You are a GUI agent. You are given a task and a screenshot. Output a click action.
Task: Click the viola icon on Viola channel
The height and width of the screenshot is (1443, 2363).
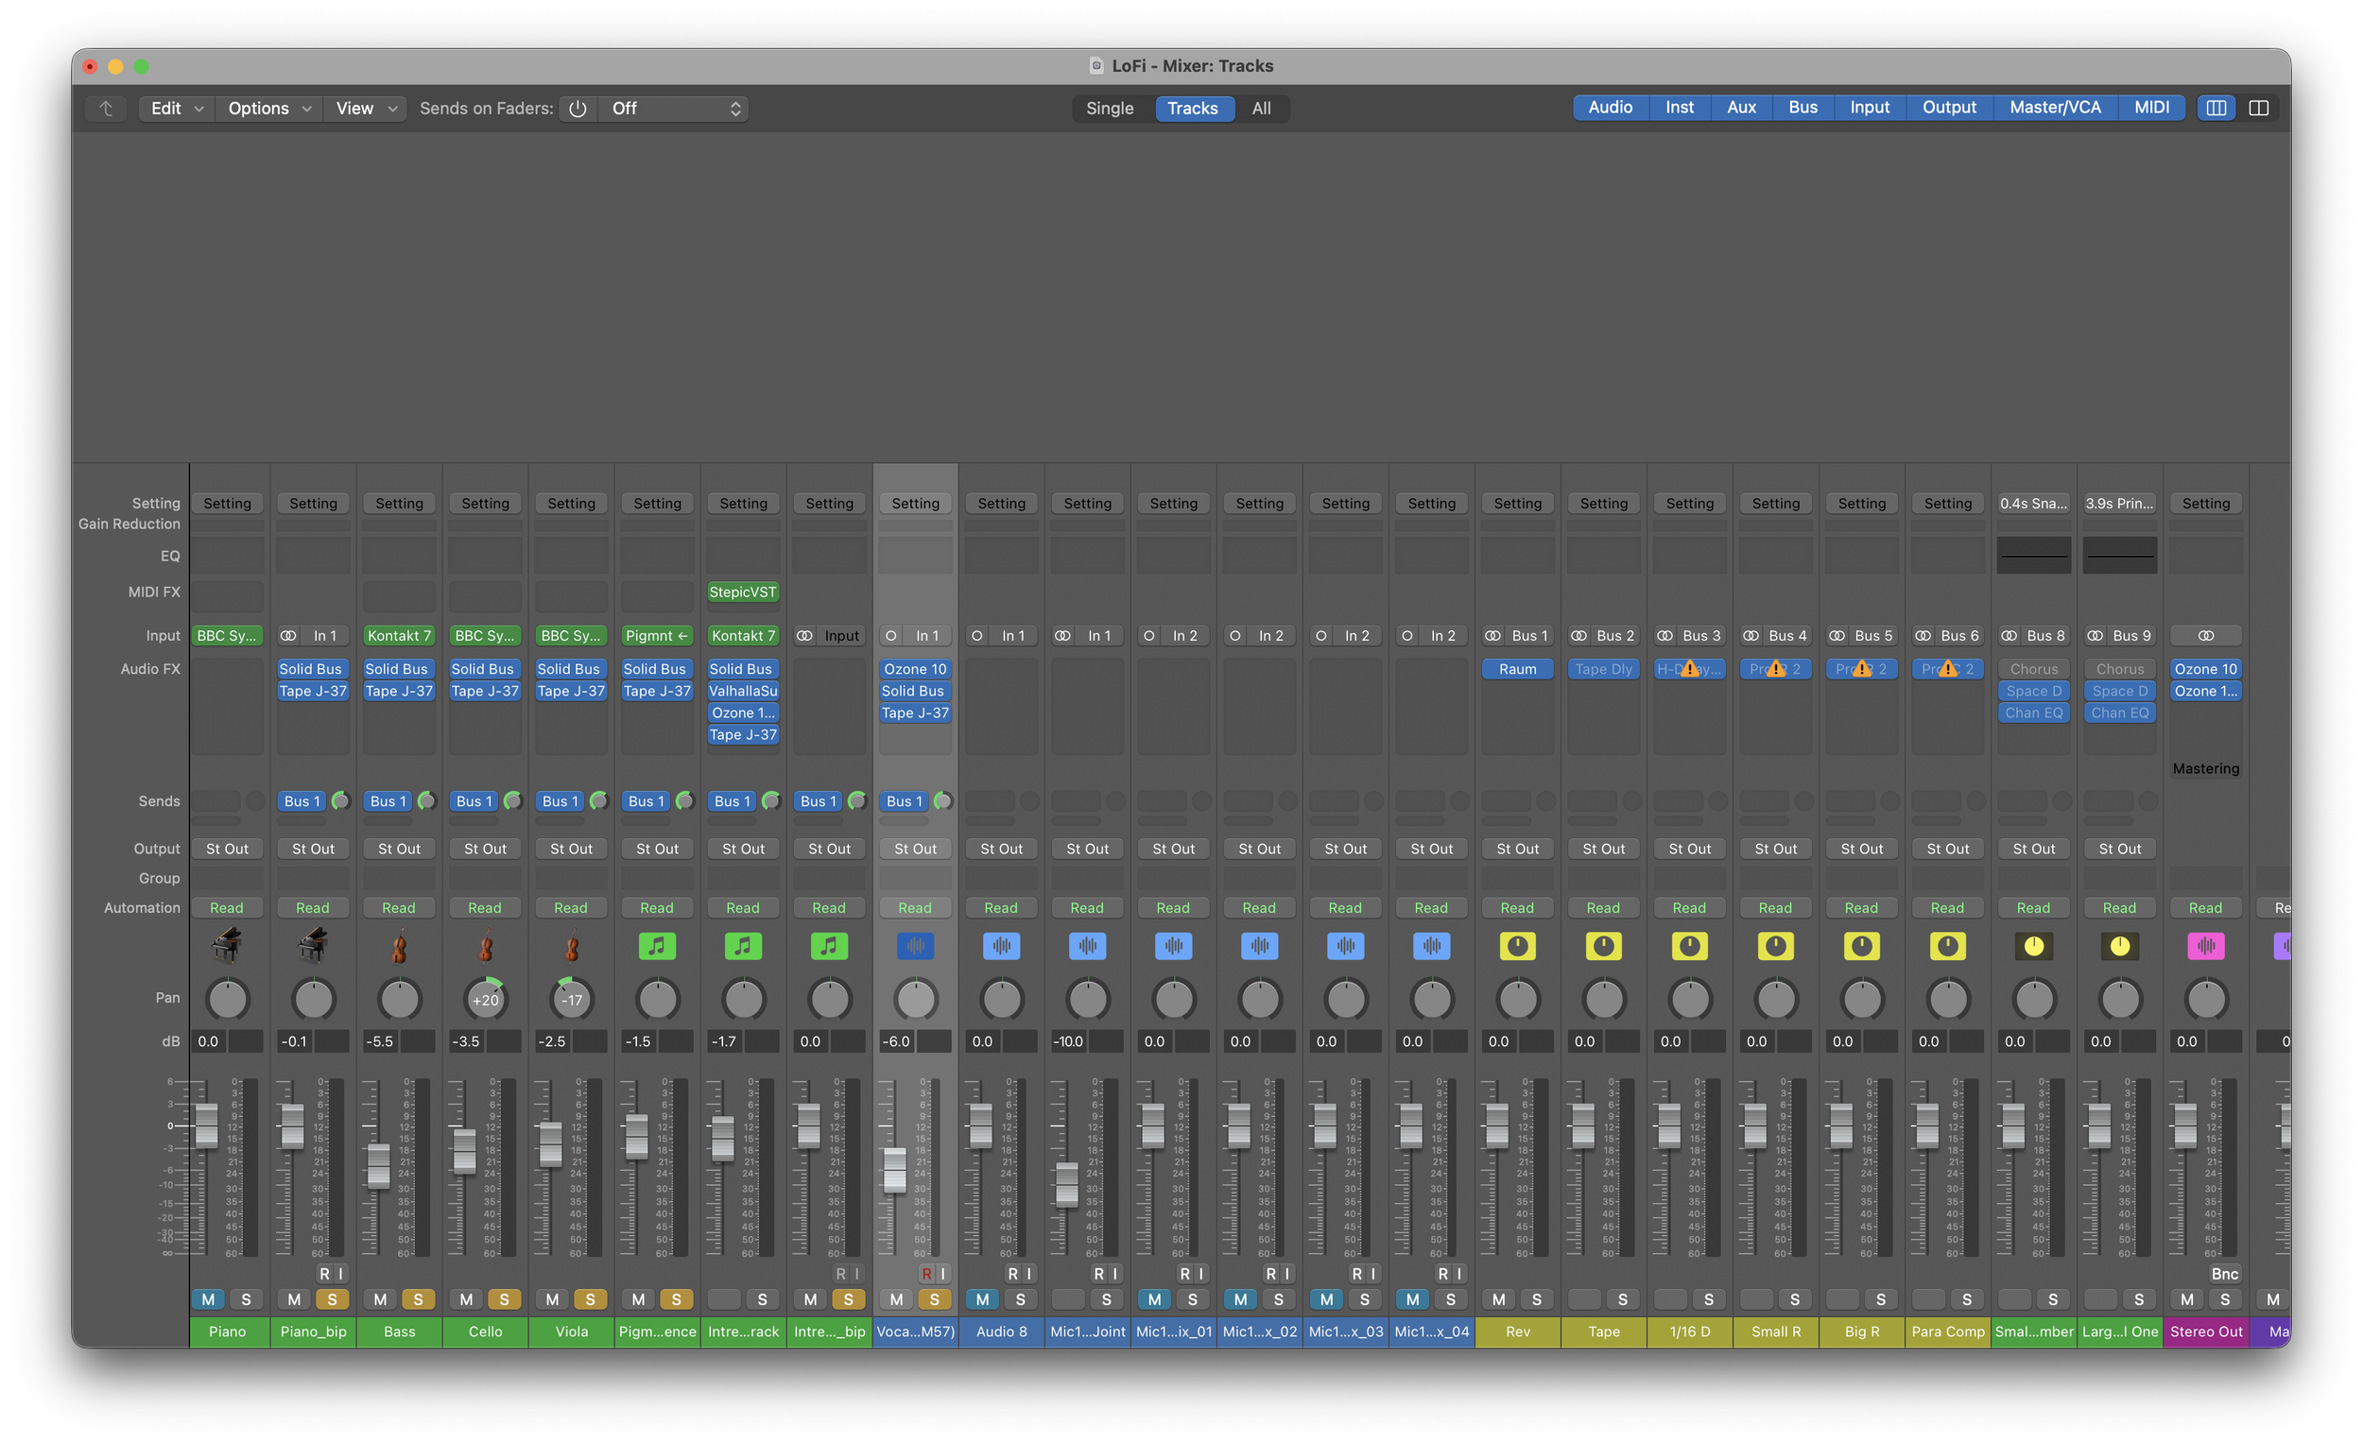(x=572, y=946)
